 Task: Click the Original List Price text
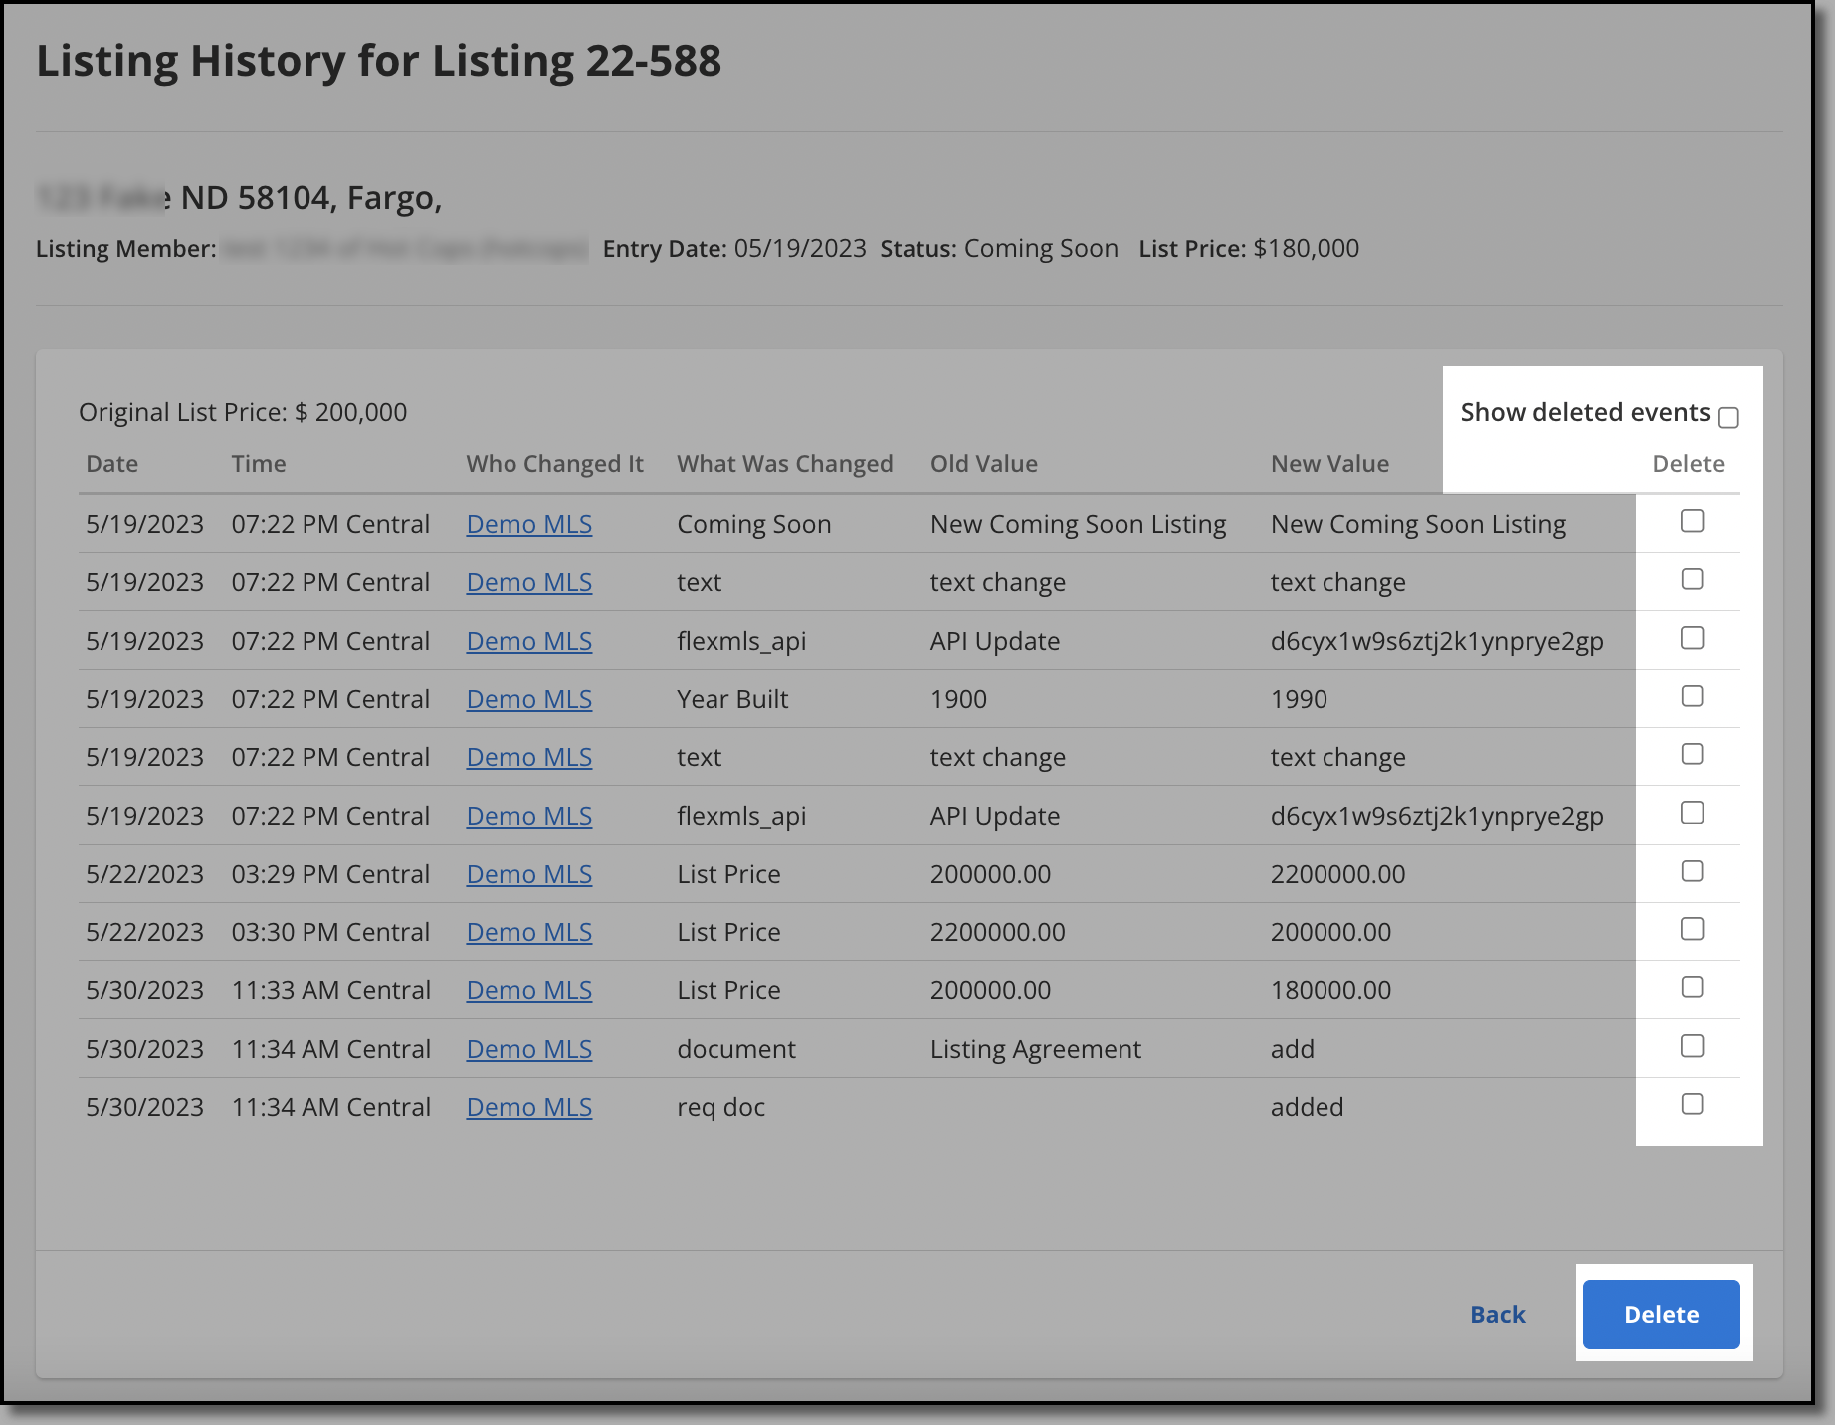click(x=243, y=412)
